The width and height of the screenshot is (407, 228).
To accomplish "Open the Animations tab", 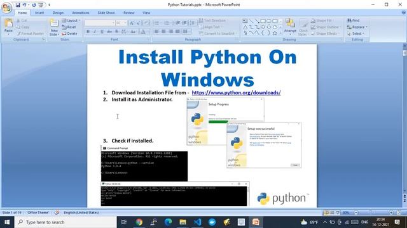I will point(81,13).
